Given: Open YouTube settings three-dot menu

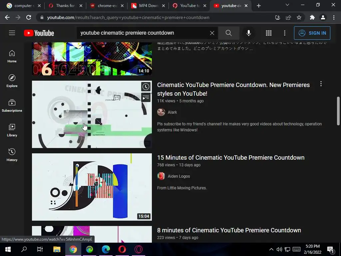Looking at the screenshot, I should pyautogui.click(x=285, y=33).
